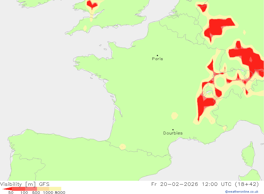
Task: Click the 50–100 m swatch in the legend
Action: tap(18, 189)
